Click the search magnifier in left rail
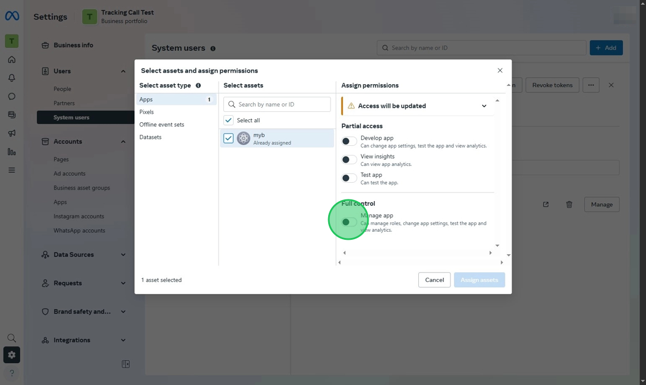Screen dimensions: 646x385 [12, 338]
